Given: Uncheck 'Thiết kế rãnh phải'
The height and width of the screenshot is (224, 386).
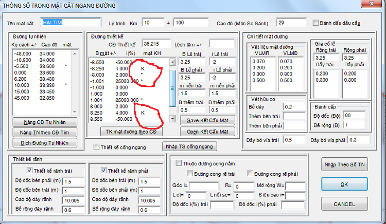Looking at the screenshot, I should tap(103, 170).
